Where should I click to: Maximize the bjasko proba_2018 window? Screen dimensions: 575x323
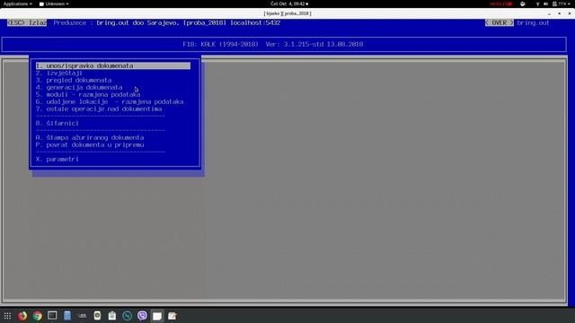tap(559, 13)
